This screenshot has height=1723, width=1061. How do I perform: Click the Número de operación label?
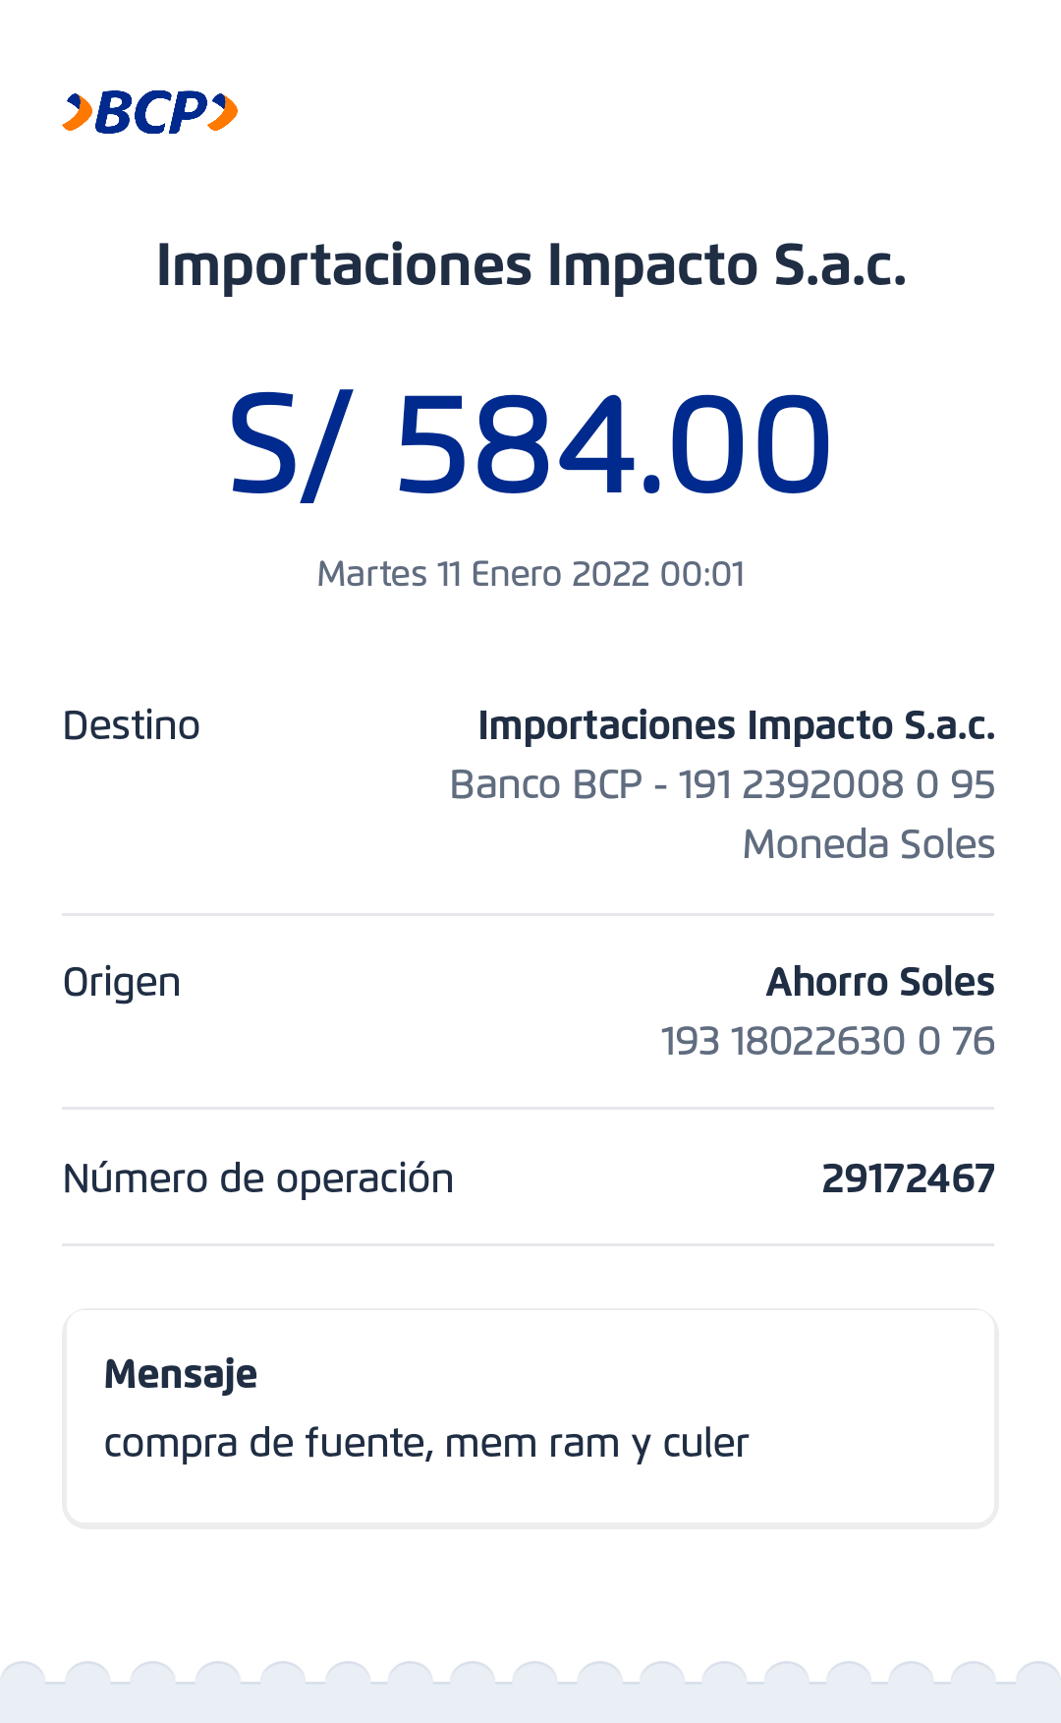[x=258, y=1179]
